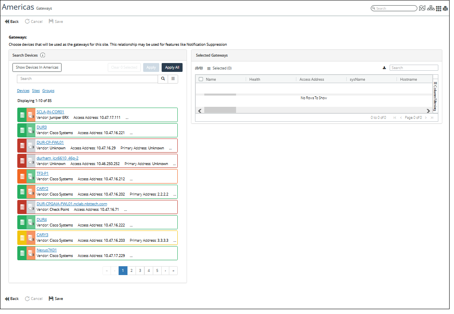Open the Selected (0) menu
454x314 pixels.
(x=219, y=68)
